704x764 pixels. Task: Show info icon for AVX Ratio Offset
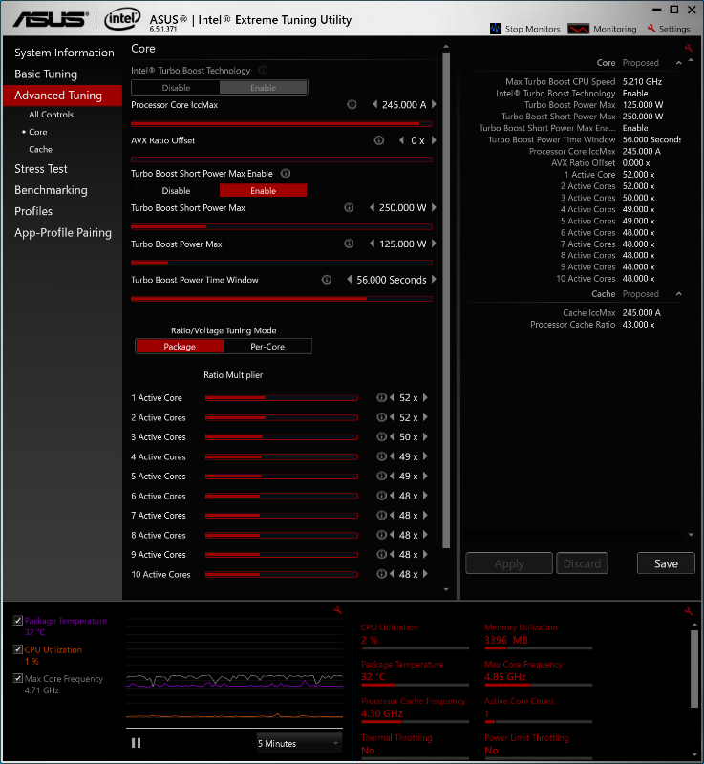tap(378, 140)
